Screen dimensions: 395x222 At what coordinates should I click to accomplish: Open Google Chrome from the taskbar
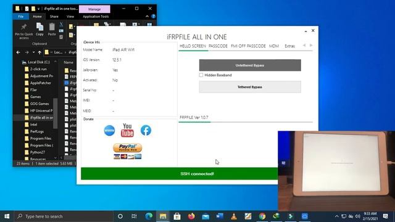262,216
